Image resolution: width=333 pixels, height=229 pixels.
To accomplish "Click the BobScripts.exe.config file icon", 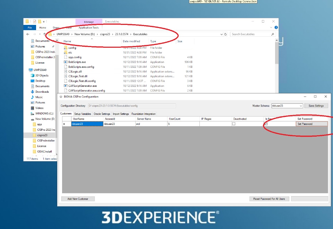I will coord(66,67).
